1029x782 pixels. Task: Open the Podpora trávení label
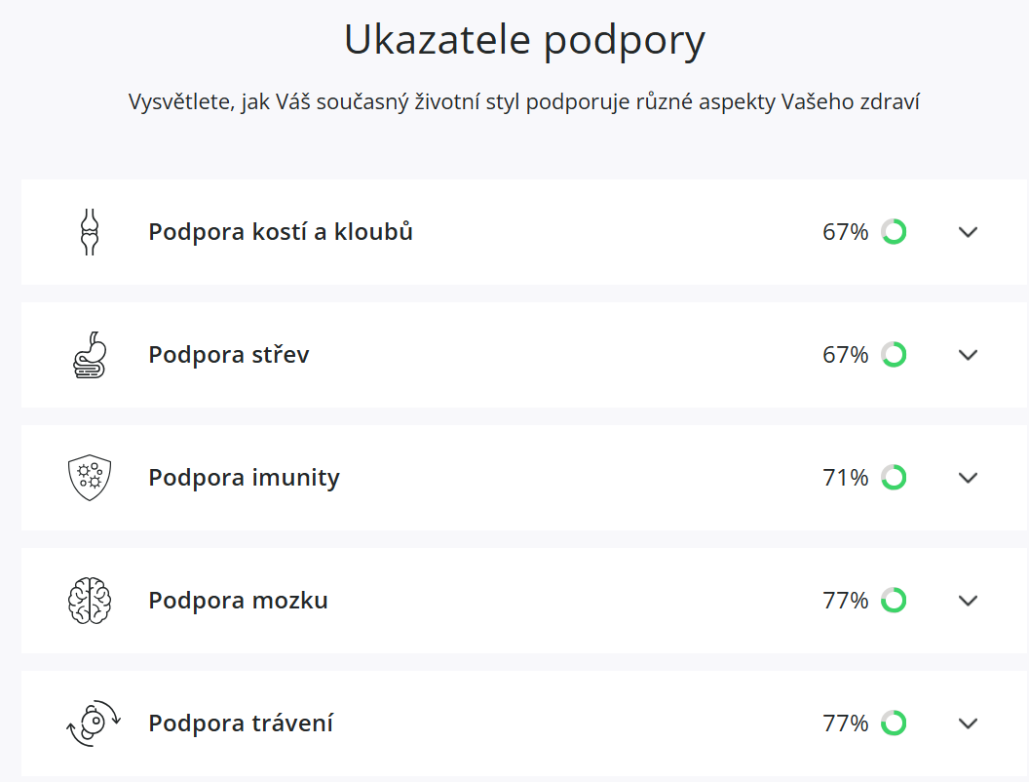click(241, 723)
